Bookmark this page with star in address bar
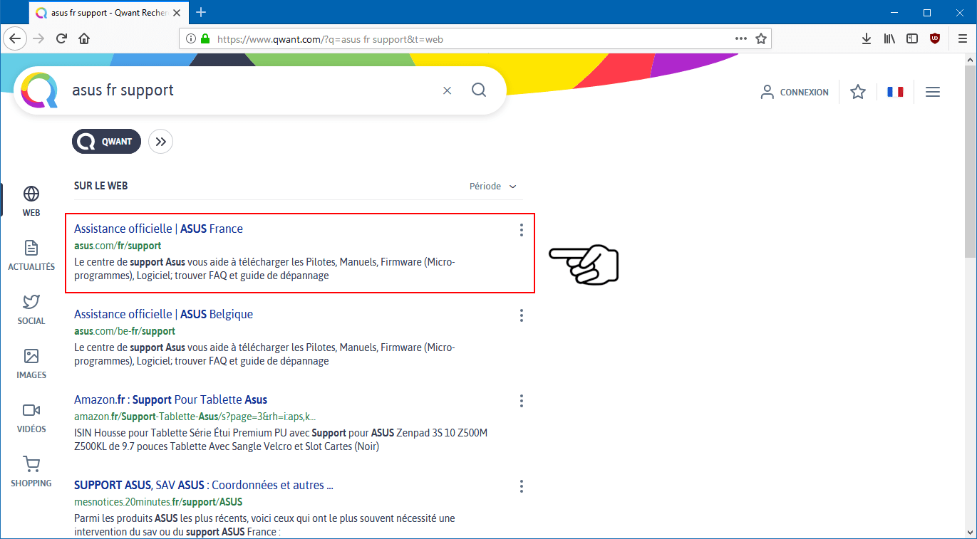977x539 pixels. (x=761, y=38)
